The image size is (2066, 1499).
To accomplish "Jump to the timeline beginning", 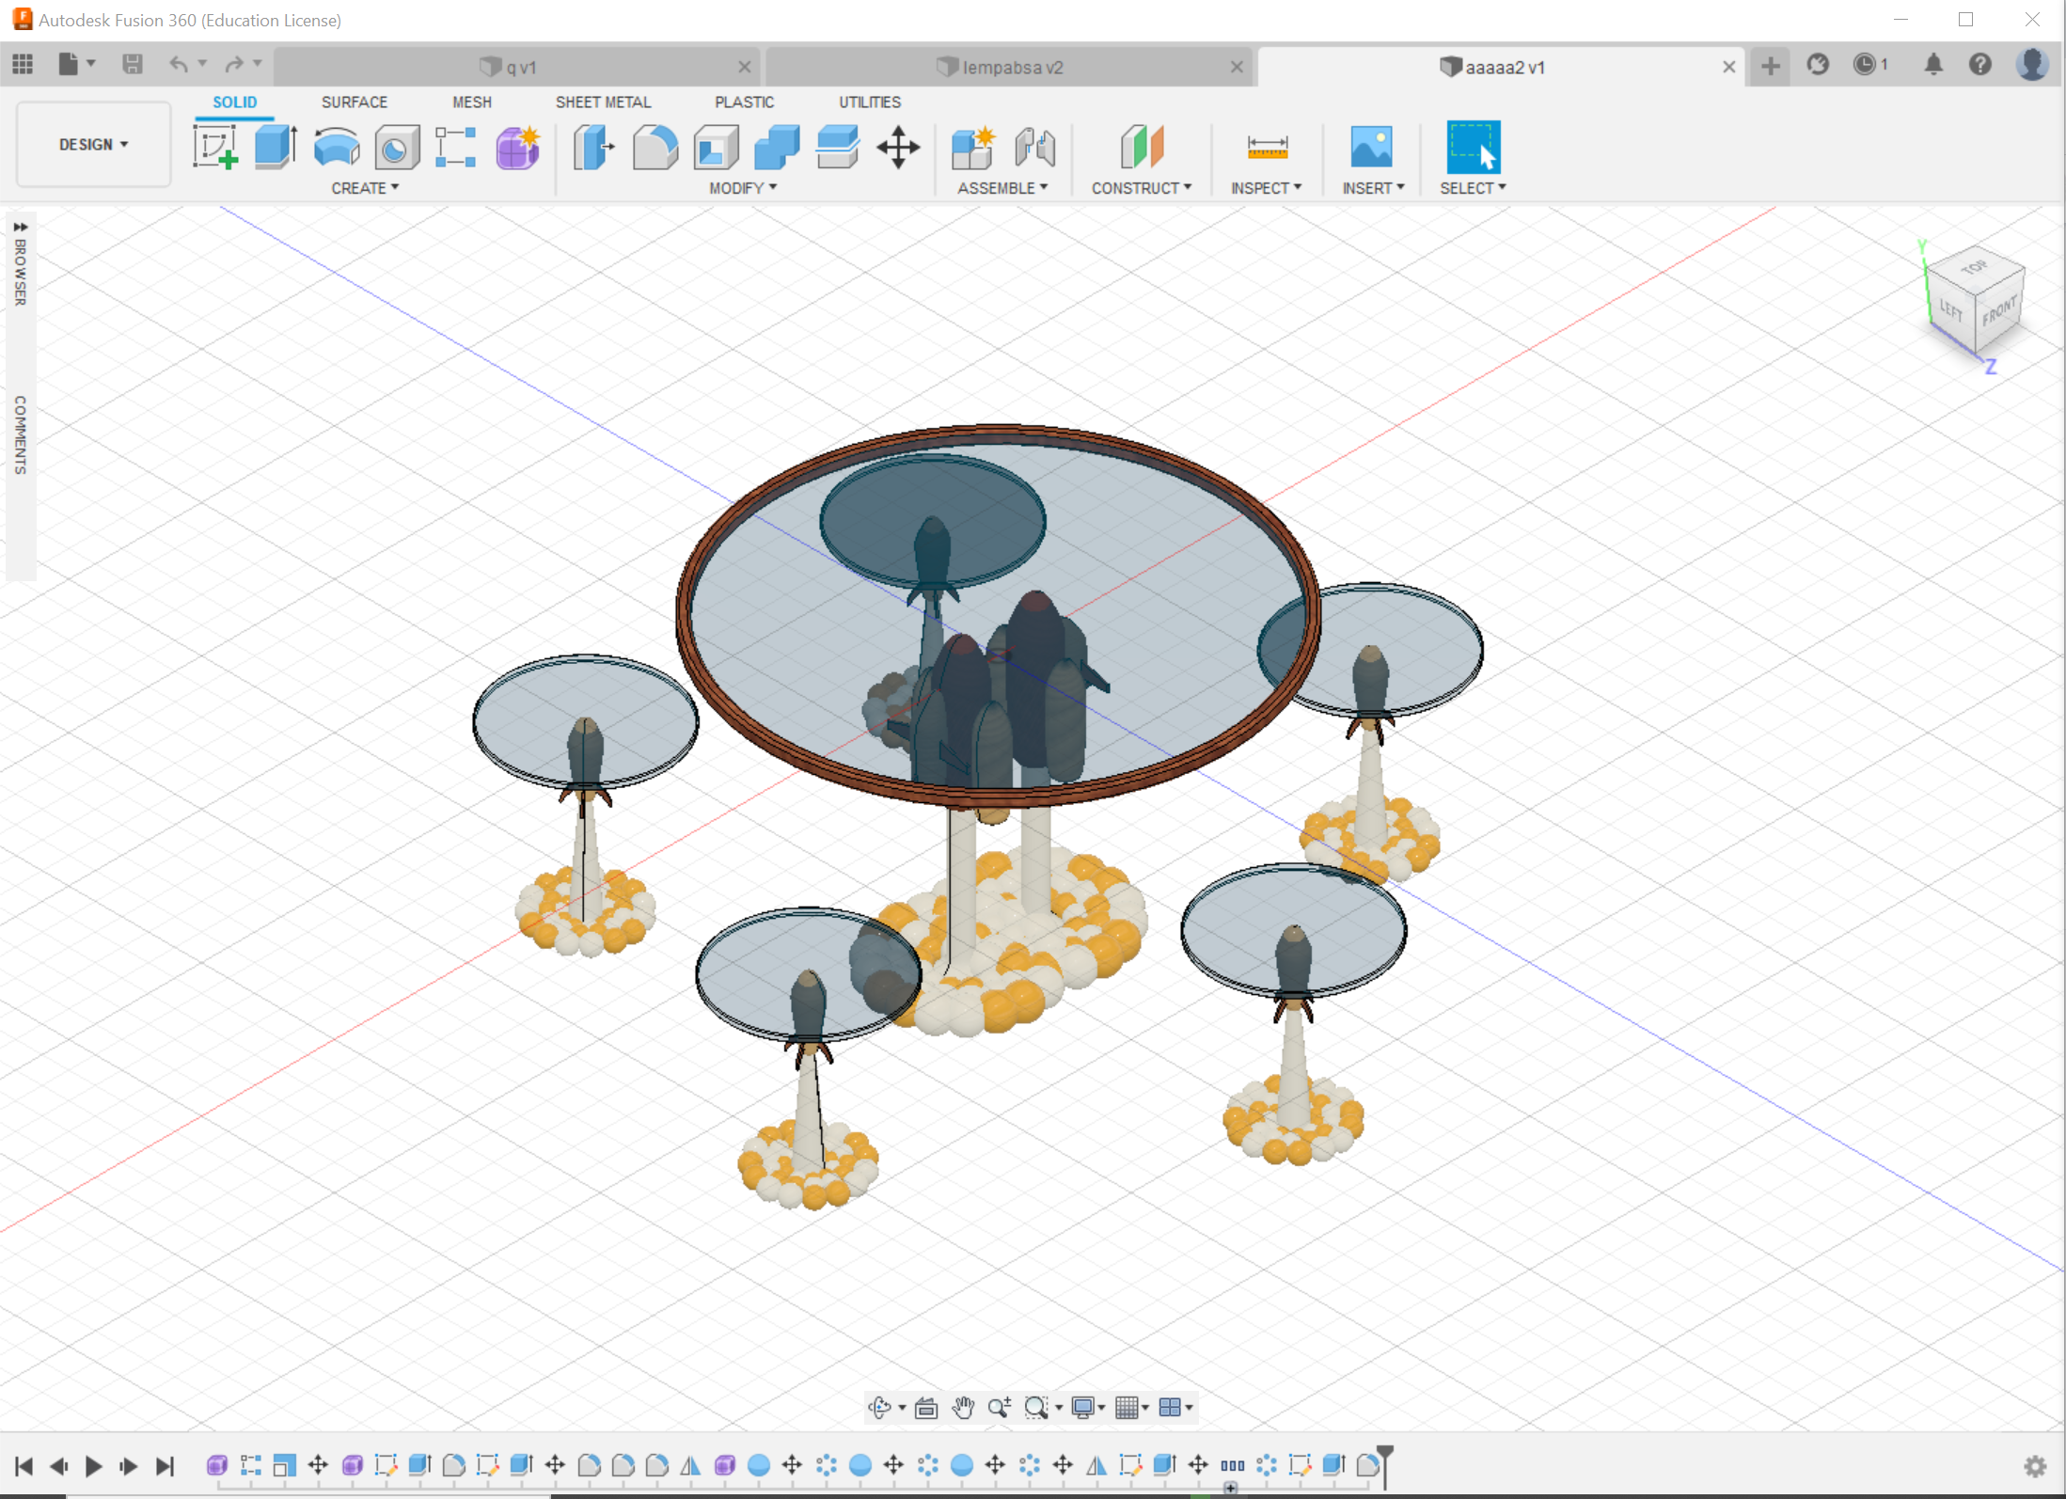I will click(x=24, y=1466).
